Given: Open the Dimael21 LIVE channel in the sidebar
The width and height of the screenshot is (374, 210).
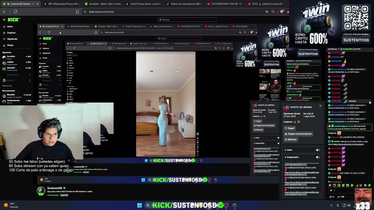Looking at the screenshot, I should 16,69.
